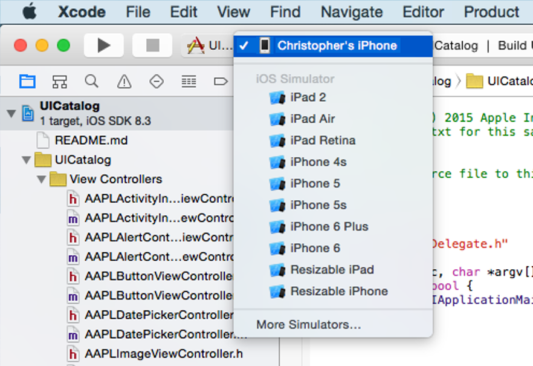The image size is (533, 366).
Task: Choose iPhone 6 Plus simulator
Action: [x=333, y=227]
